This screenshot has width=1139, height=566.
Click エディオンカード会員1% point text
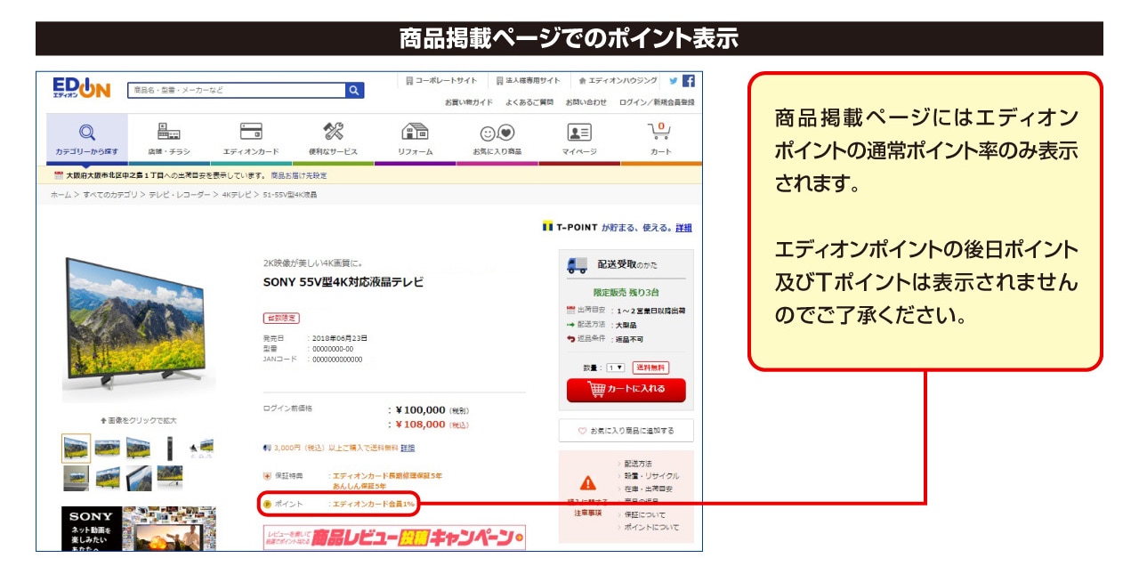coord(374,505)
